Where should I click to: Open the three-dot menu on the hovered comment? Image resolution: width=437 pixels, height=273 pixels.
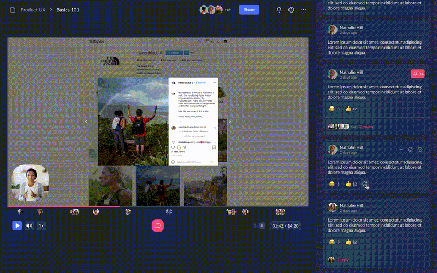point(400,150)
